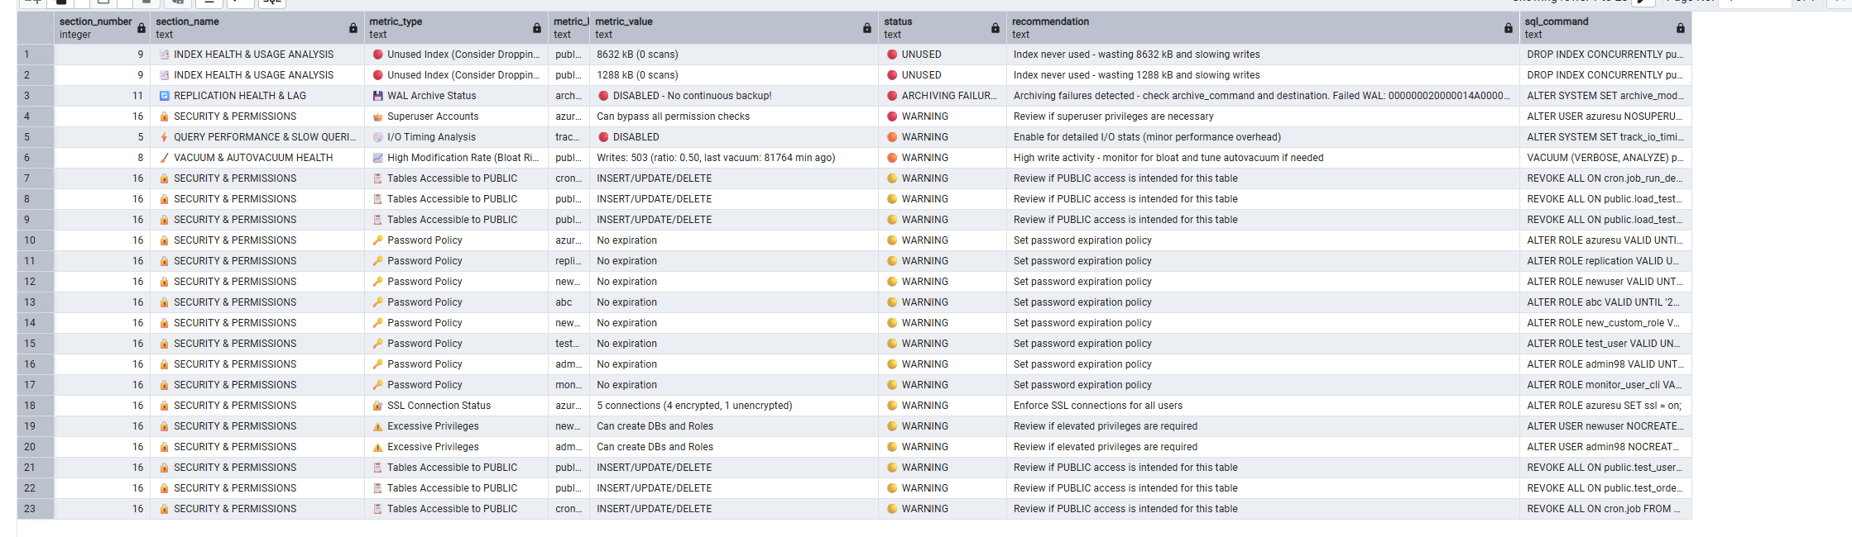1852x537 pixels.
Task: Click 'ARCHIVING FAILUR...' status cell
Action: point(943,96)
